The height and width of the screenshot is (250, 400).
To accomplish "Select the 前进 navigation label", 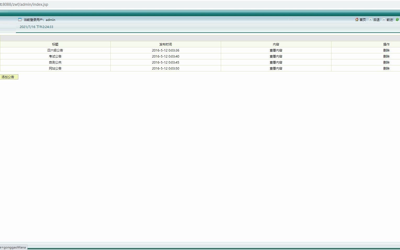I will pos(390,19).
